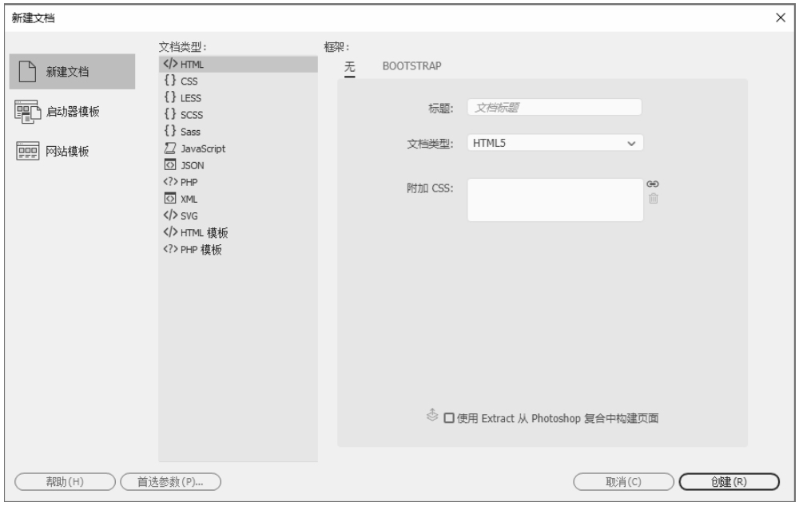
Task: Click the CSS trash delete icon
Action: point(654,199)
